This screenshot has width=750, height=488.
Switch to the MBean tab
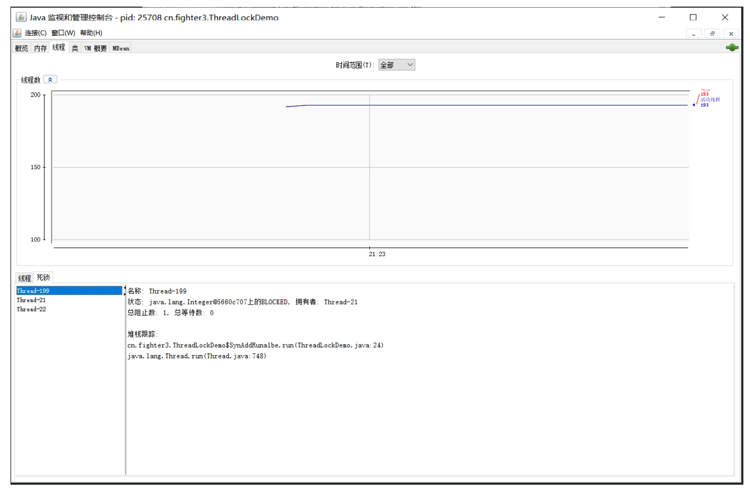[x=121, y=48]
